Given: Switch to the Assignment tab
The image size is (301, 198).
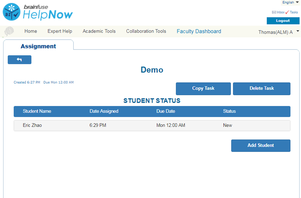Looking at the screenshot, I should [38, 46].
